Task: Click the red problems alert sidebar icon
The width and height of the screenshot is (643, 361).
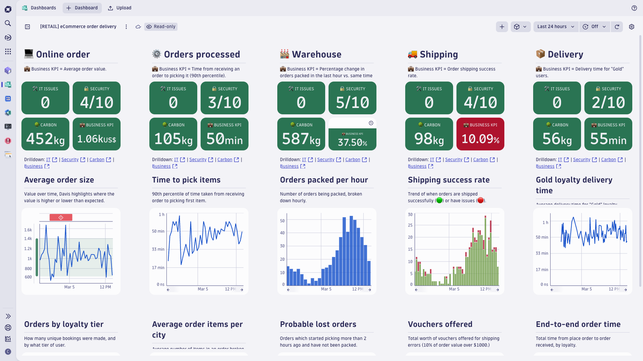Action: coord(8,141)
